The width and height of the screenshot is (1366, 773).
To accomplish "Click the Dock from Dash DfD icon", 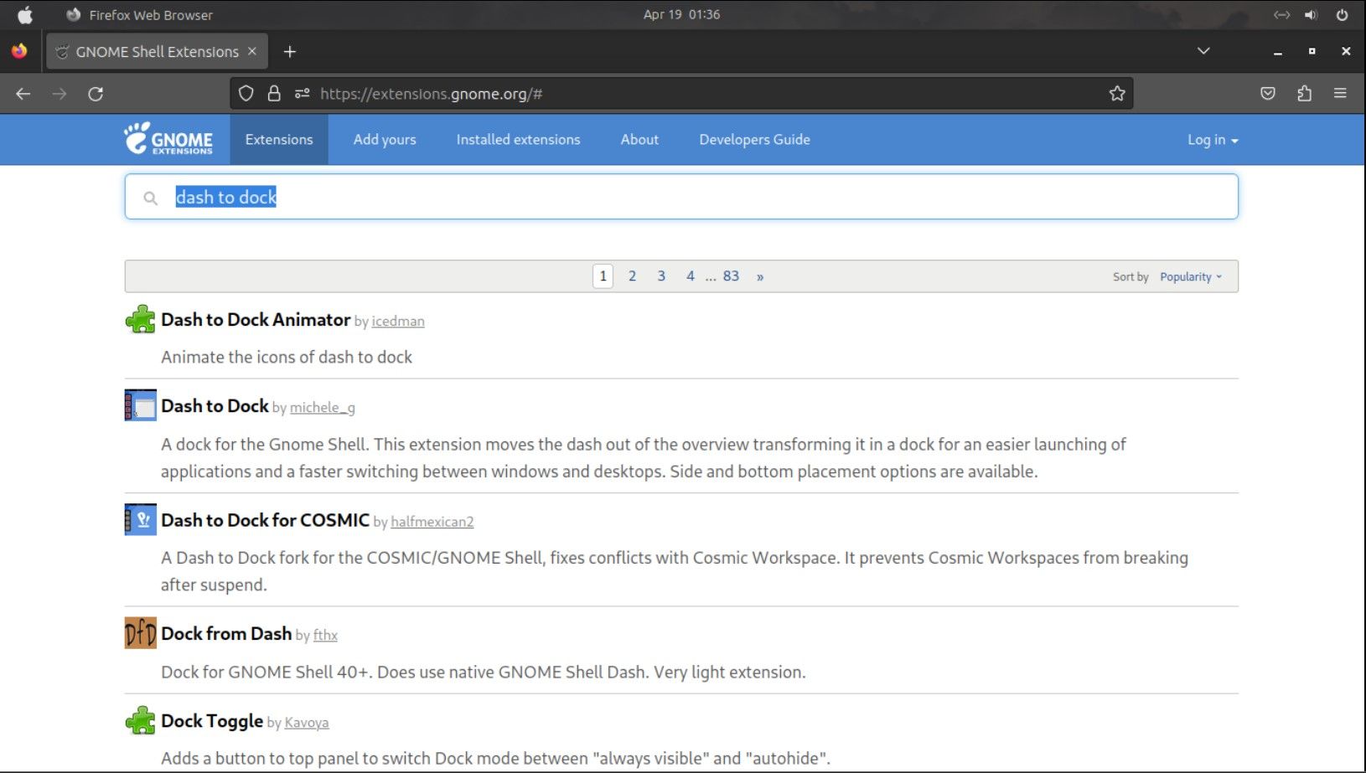I will point(140,633).
